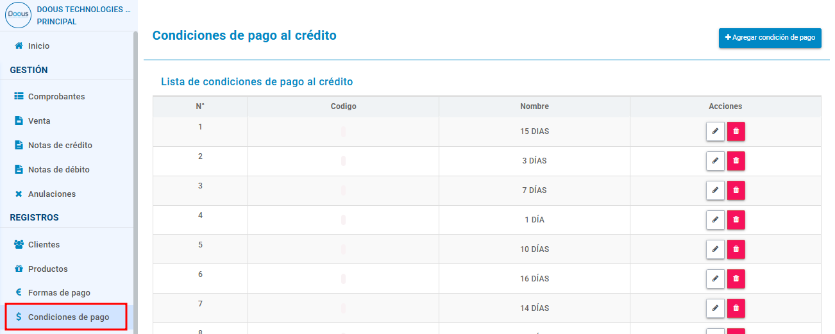835x334 pixels.
Task: Edit the 7 DÍAS payment condition
Action: pyautogui.click(x=715, y=190)
